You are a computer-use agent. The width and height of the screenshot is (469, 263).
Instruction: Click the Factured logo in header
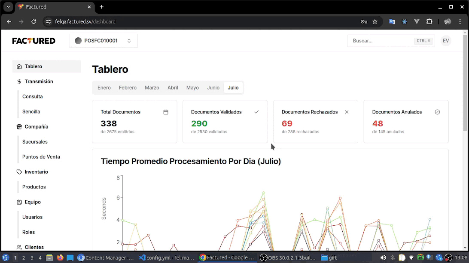click(33, 41)
